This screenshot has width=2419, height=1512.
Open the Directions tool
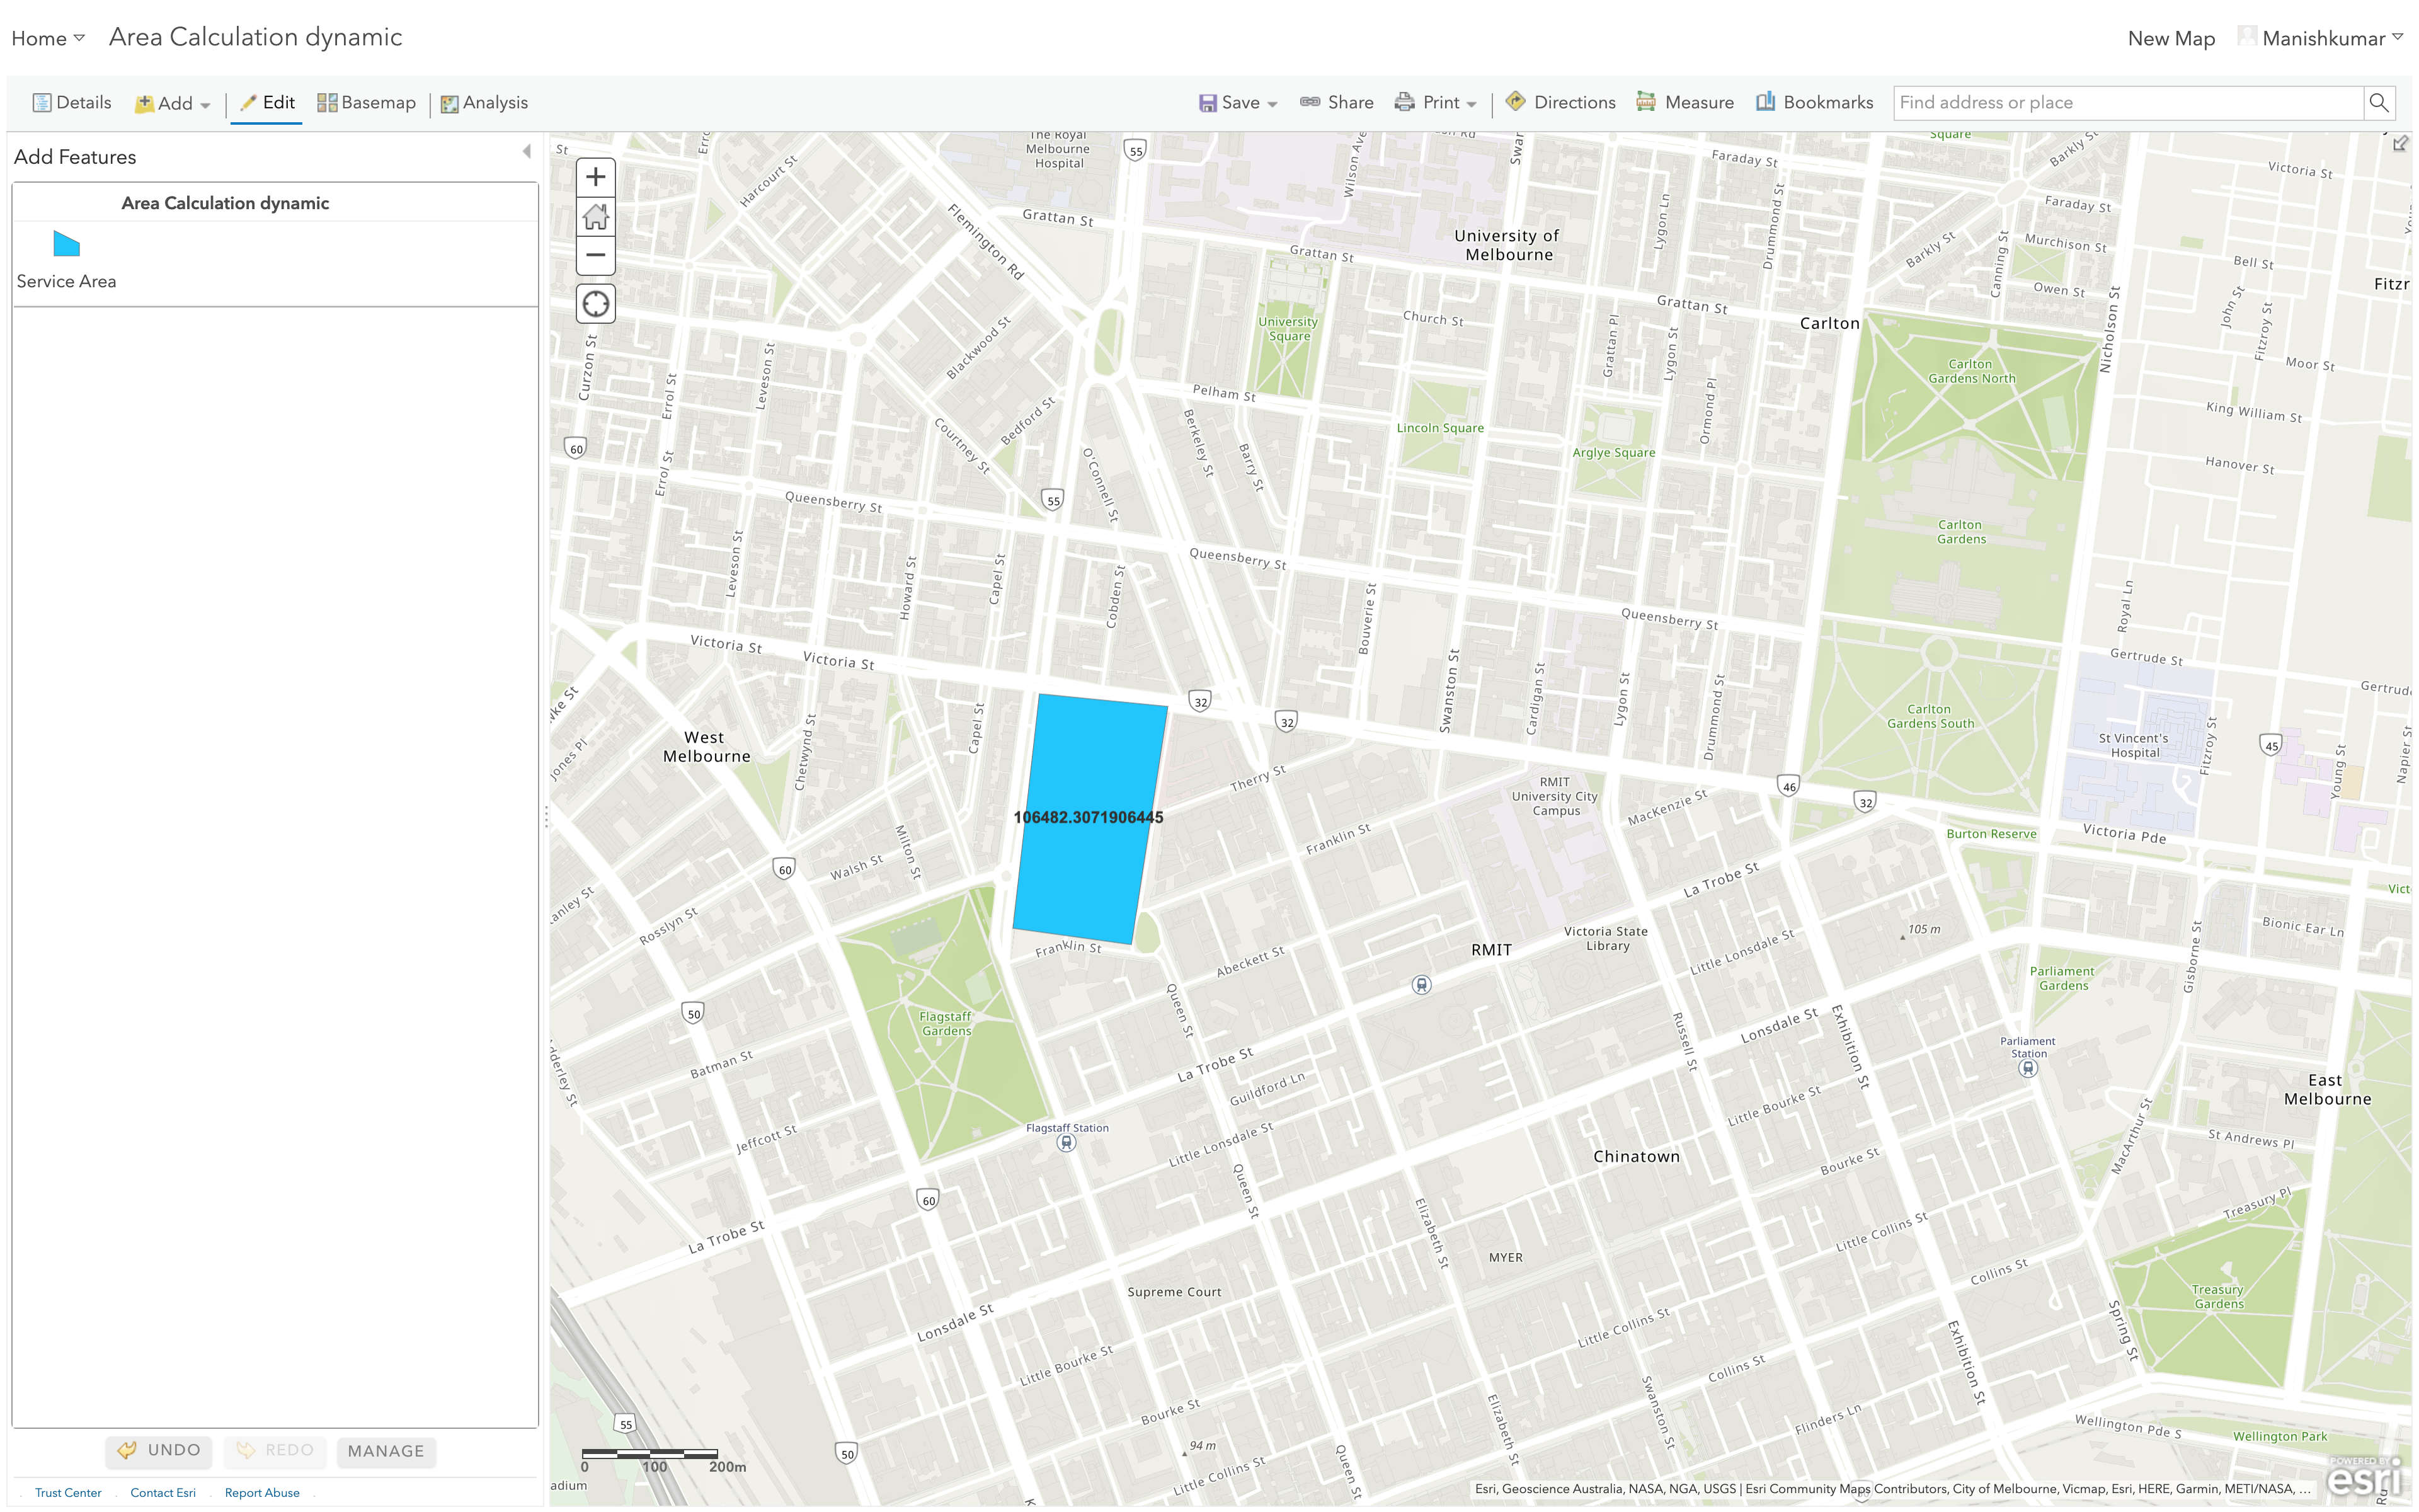[1560, 102]
